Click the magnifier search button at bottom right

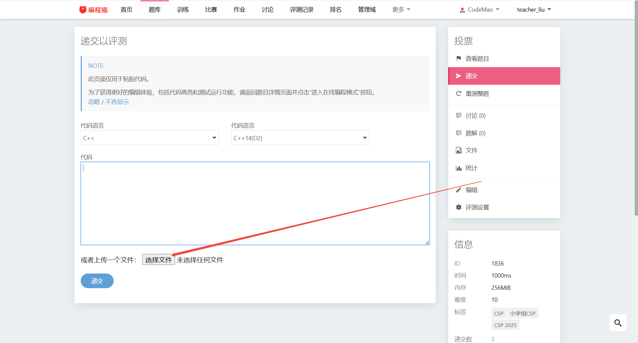pos(618,323)
